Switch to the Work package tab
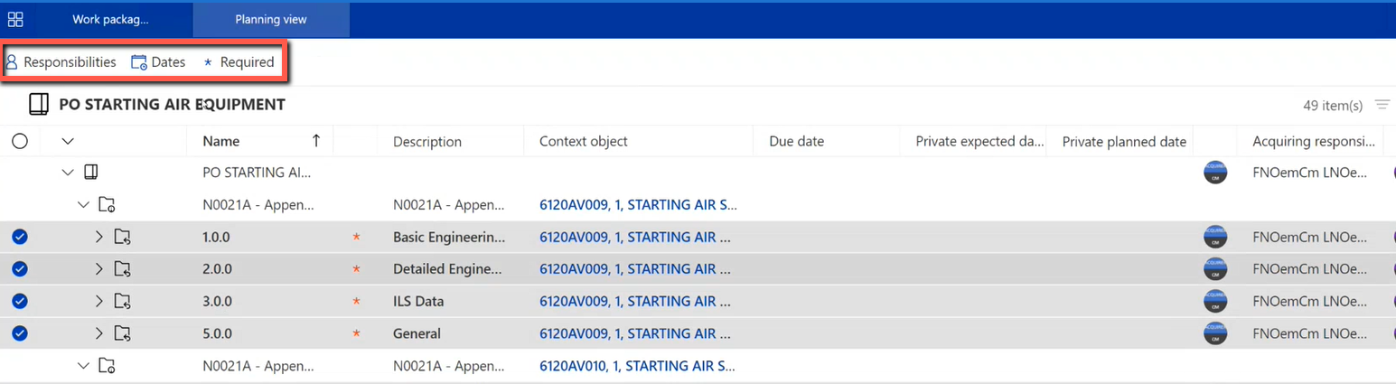 pyautogui.click(x=110, y=19)
